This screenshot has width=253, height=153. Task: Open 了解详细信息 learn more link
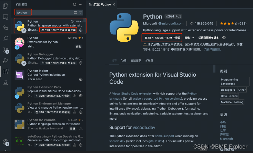pos(212,50)
